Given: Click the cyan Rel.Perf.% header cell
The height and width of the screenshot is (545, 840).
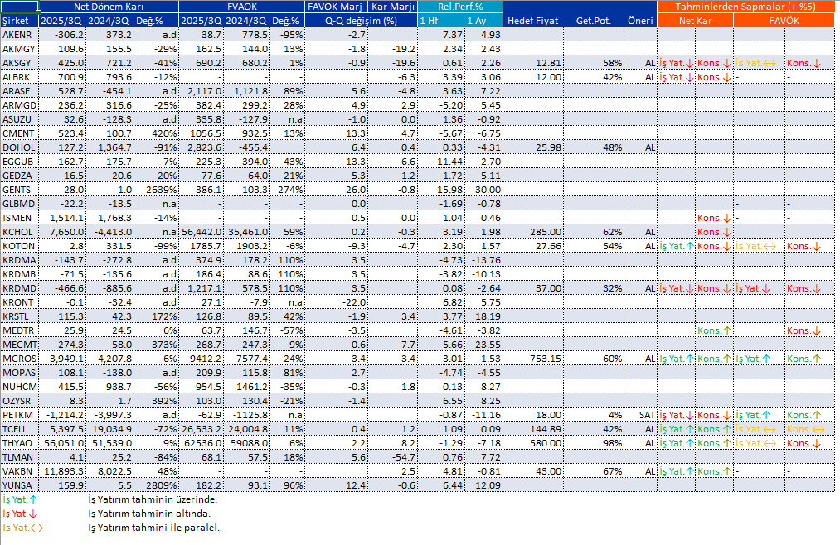Looking at the screenshot, I should (459, 6).
